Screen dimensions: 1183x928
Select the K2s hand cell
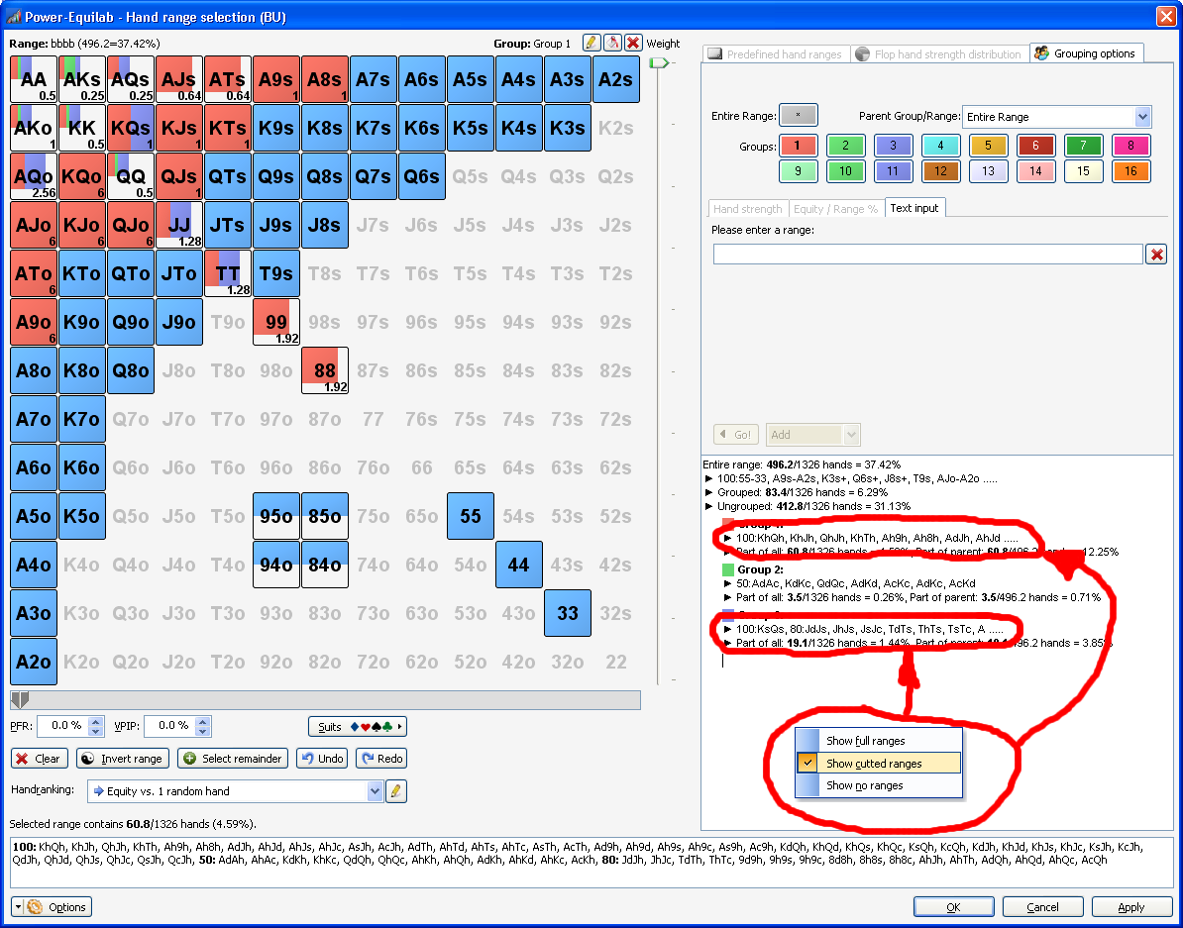pos(615,128)
